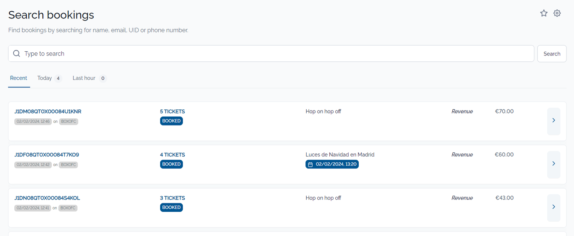
Task: Click the 02/02/2024, 13:20 date badge
Action: [x=332, y=164]
